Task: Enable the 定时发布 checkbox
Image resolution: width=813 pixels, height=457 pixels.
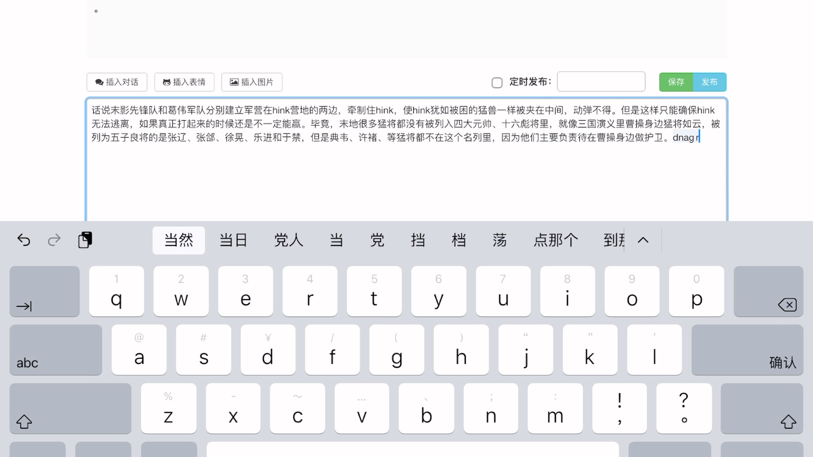Action: (x=497, y=83)
